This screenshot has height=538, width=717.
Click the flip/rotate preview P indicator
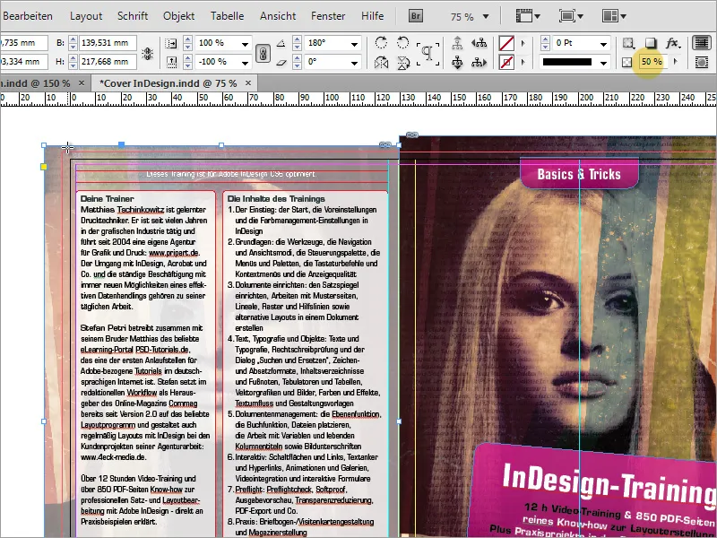coord(428,53)
